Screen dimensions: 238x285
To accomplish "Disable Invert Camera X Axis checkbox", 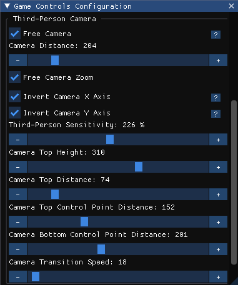I will (14, 97).
